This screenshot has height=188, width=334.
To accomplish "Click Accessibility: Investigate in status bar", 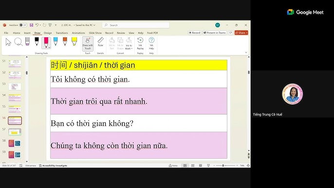I will pyautogui.click(x=53, y=166).
